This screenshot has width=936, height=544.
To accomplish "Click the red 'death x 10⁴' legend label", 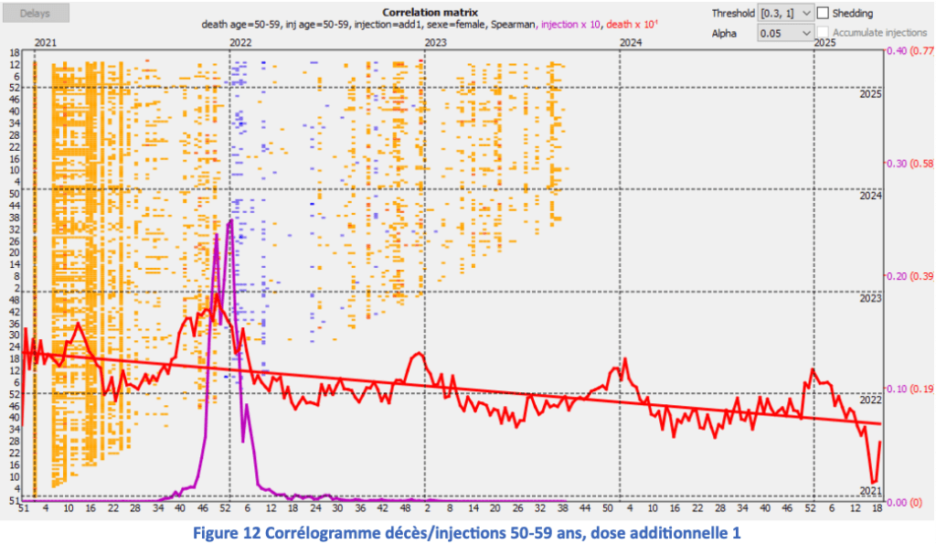I will (633, 25).
